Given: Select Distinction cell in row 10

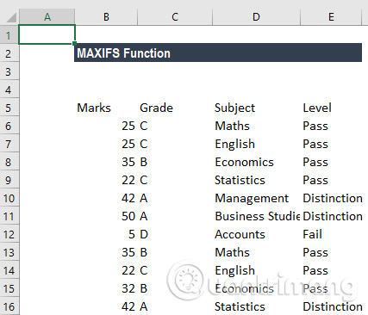Looking at the screenshot, I should point(331,198).
